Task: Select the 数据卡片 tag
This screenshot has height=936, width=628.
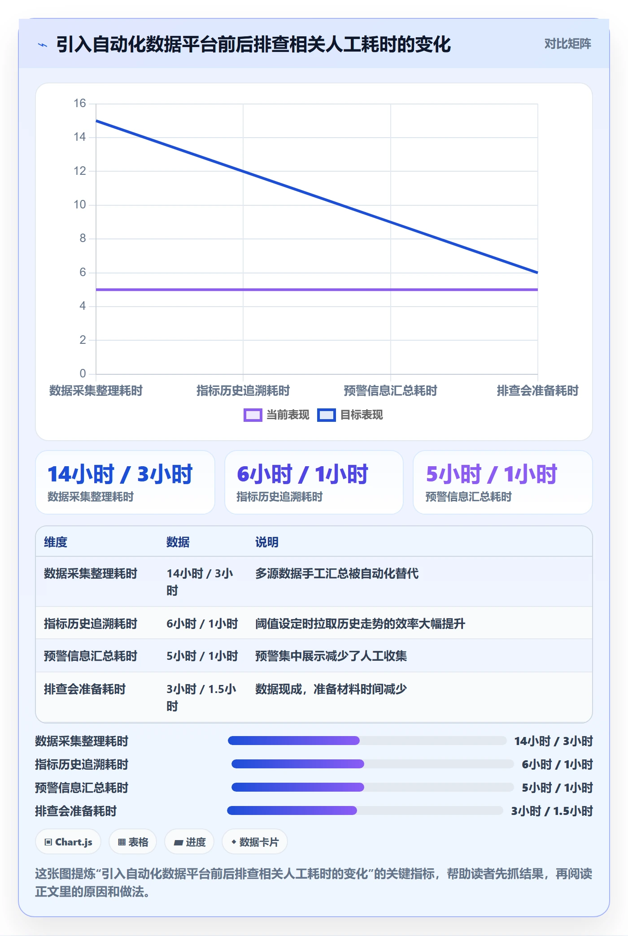Action: (x=255, y=842)
